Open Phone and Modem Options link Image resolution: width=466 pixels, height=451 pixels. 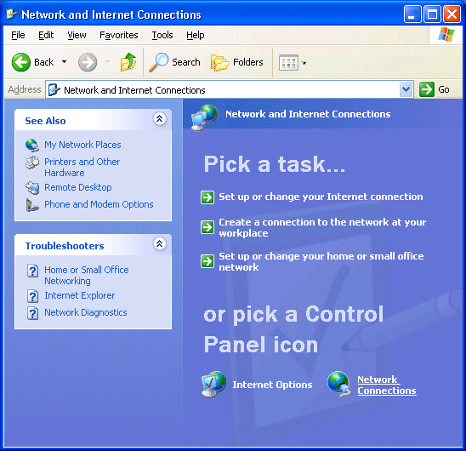99,204
